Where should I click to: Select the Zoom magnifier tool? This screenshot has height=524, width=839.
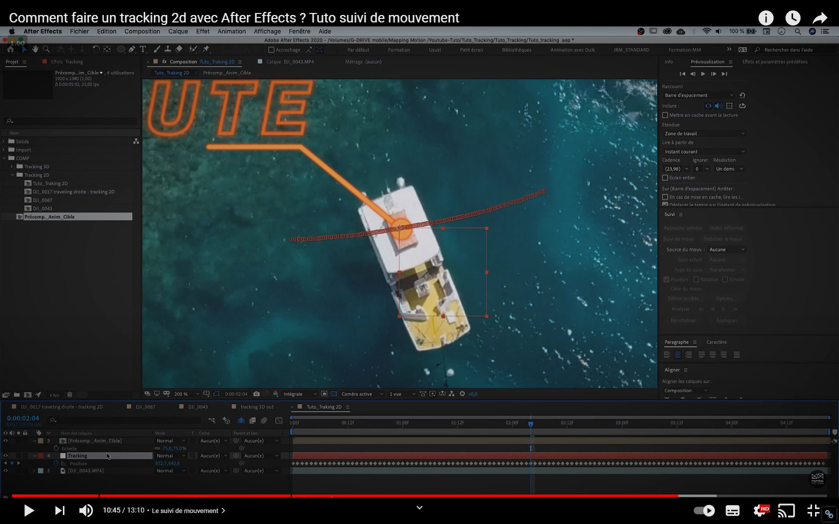coord(46,49)
